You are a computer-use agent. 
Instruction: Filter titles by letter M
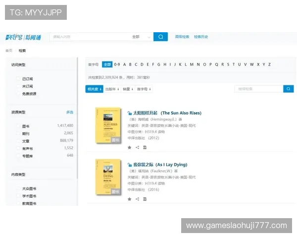[192, 64]
